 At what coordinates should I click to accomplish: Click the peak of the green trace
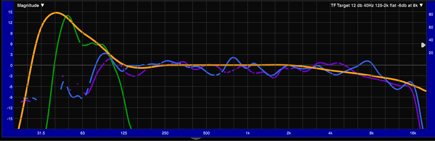click(x=68, y=16)
